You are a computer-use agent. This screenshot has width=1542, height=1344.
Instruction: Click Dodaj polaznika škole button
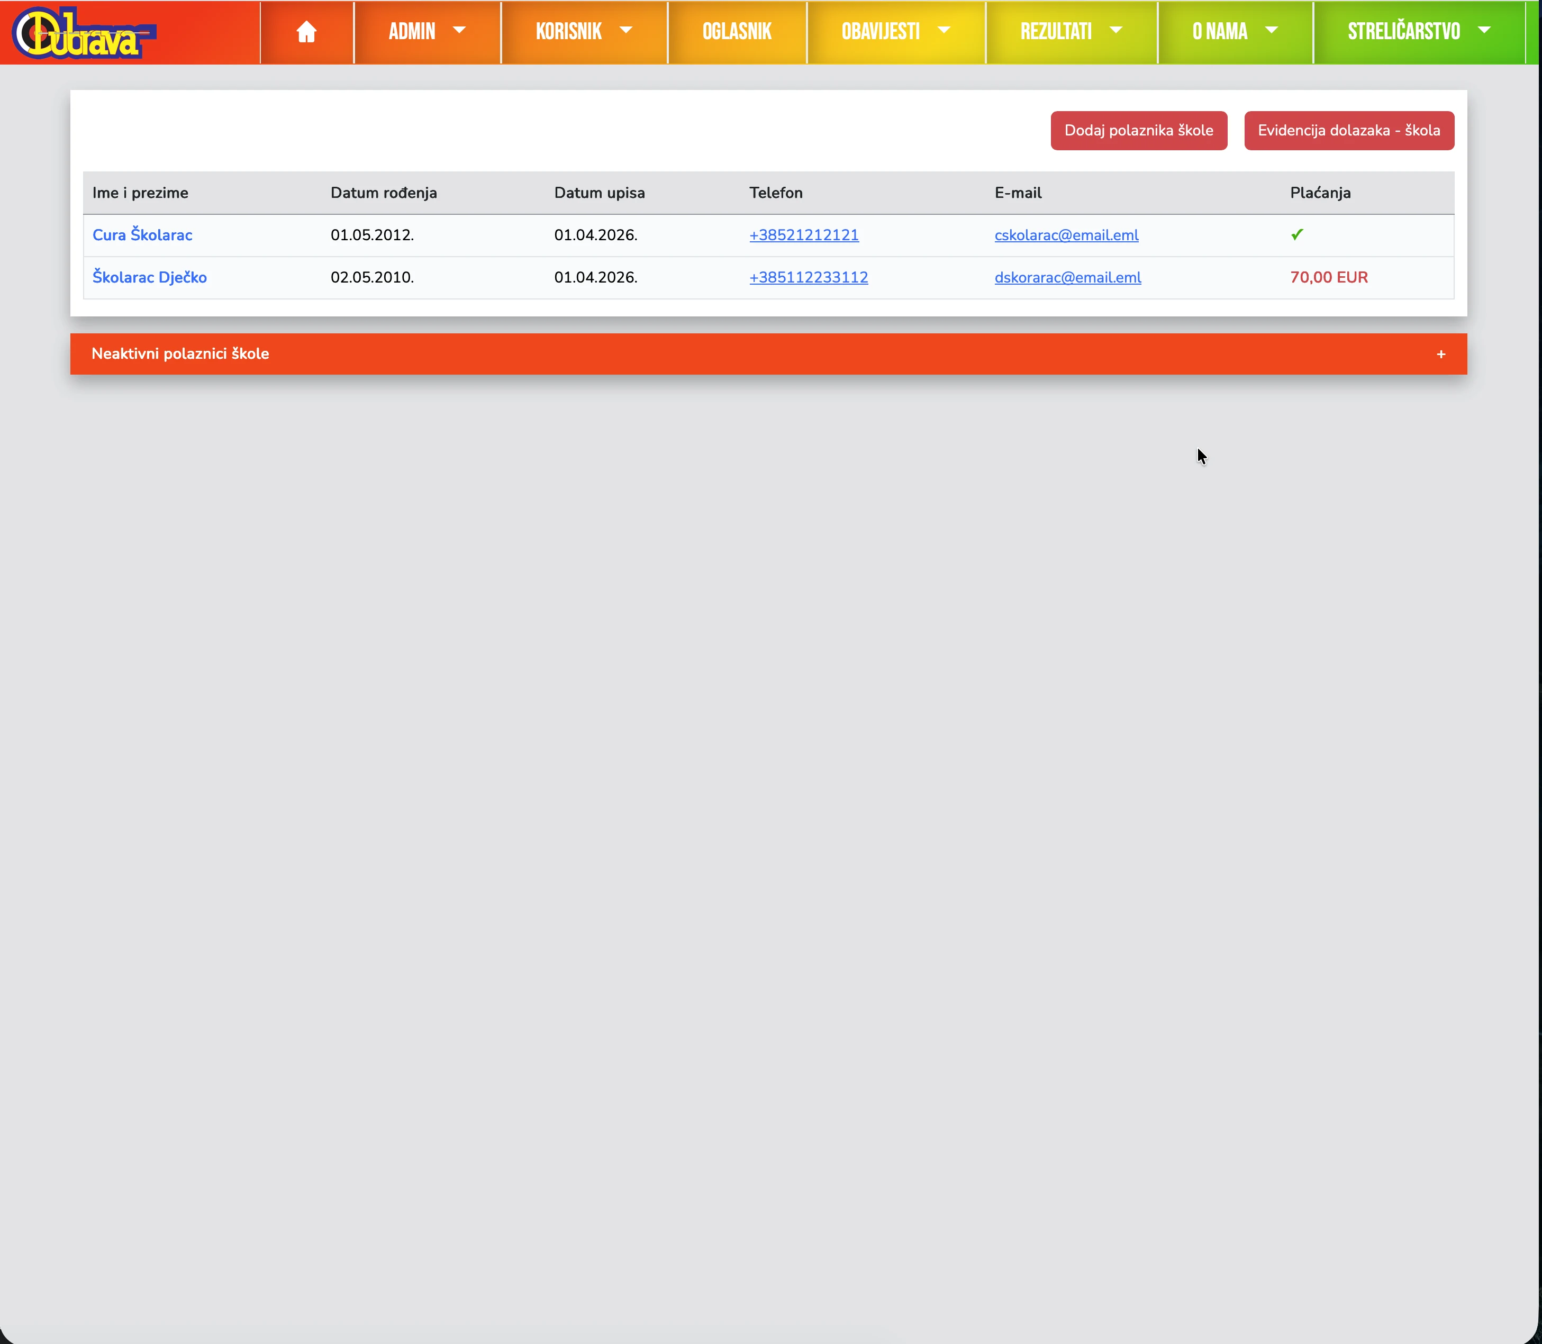point(1138,131)
